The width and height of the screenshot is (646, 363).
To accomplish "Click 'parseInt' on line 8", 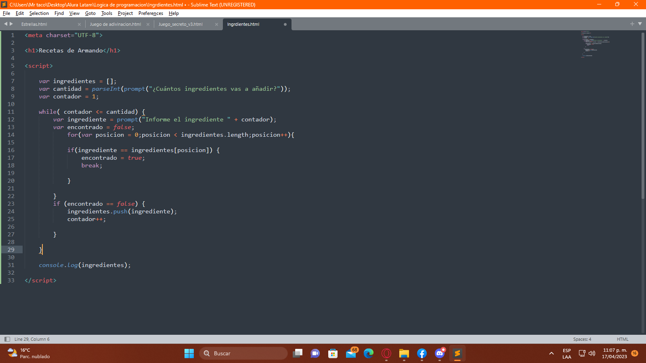I will 106,89.
